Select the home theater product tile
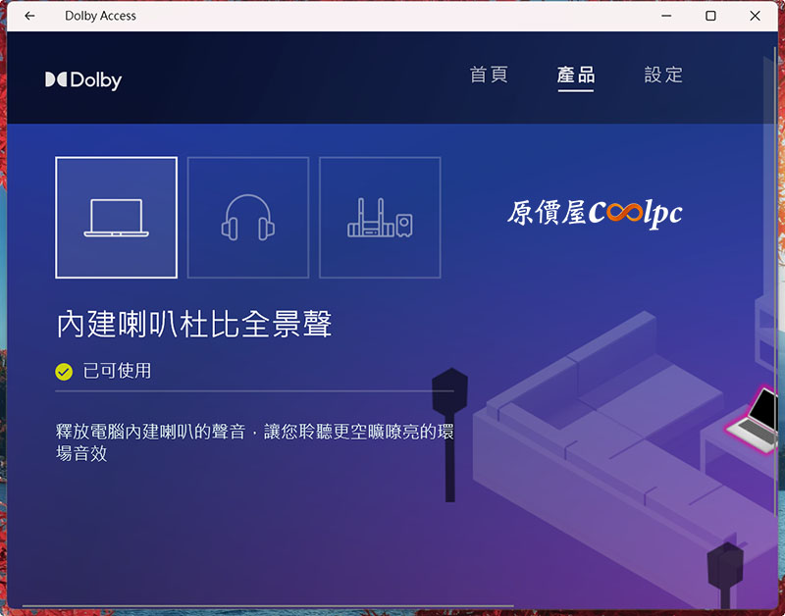This screenshot has width=785, height=616. click(x=380, y=218)
